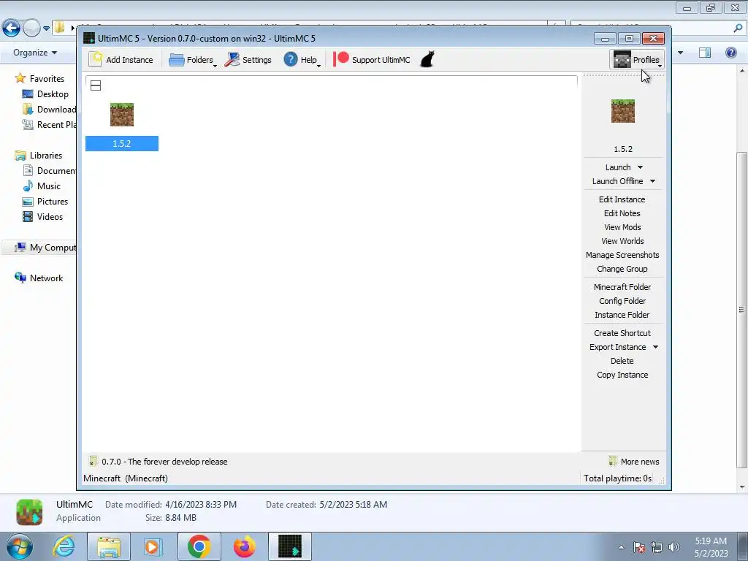The image size is (748, 561).
Task: Click the black cat icon in toolbar
Action: (x=427, y=60)
